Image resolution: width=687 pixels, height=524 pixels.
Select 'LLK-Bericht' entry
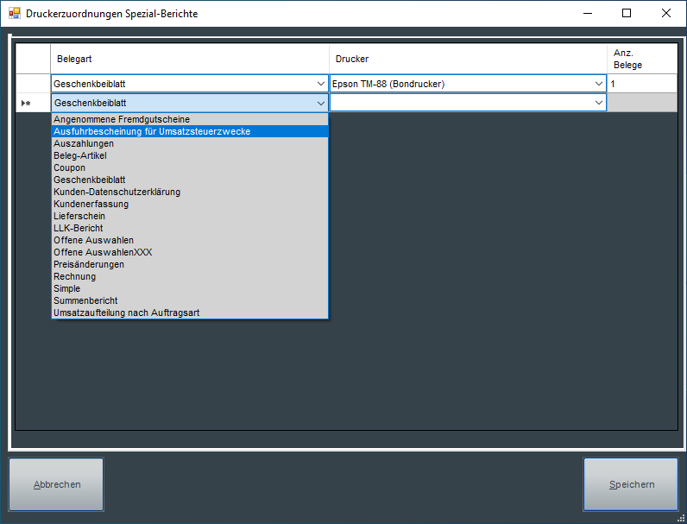pyautogui.click(x=79, y=228)
